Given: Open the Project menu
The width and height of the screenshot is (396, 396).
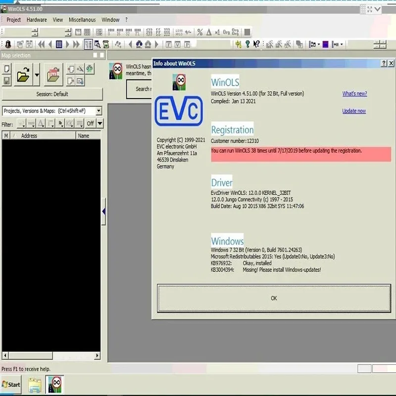Looking at the screenshot, I should click(x=14, y=20).
